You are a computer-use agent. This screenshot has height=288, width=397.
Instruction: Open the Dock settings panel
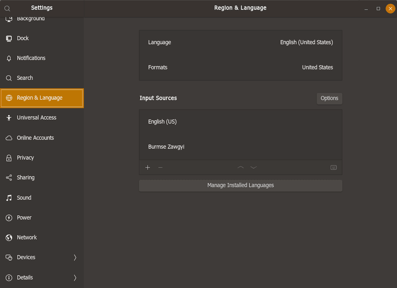tap(42, 38)
